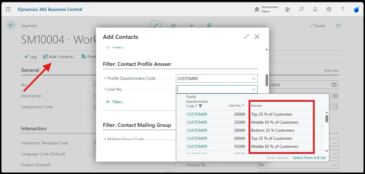Click the Subject (Default) input field
This screenshot has width=365, height=174.
(134, 165)
